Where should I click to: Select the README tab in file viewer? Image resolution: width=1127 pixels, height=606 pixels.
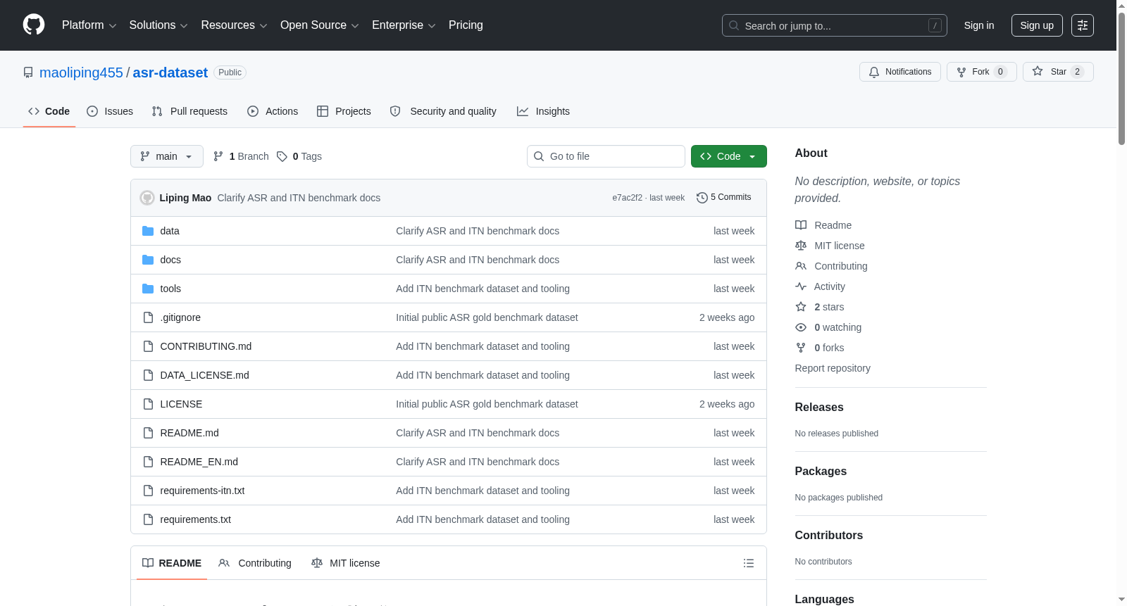coord(172,563)
